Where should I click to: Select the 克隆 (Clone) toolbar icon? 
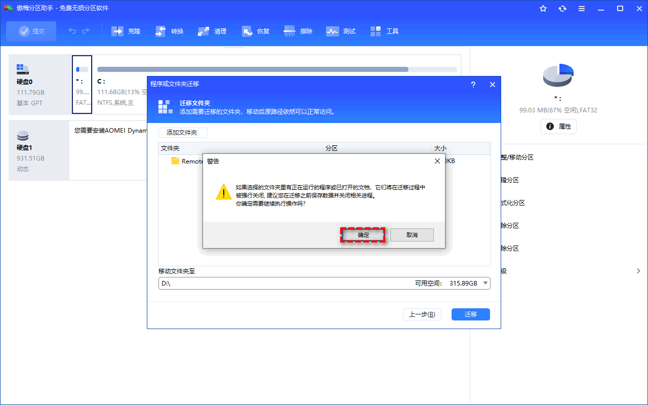(x=126, y=31)
